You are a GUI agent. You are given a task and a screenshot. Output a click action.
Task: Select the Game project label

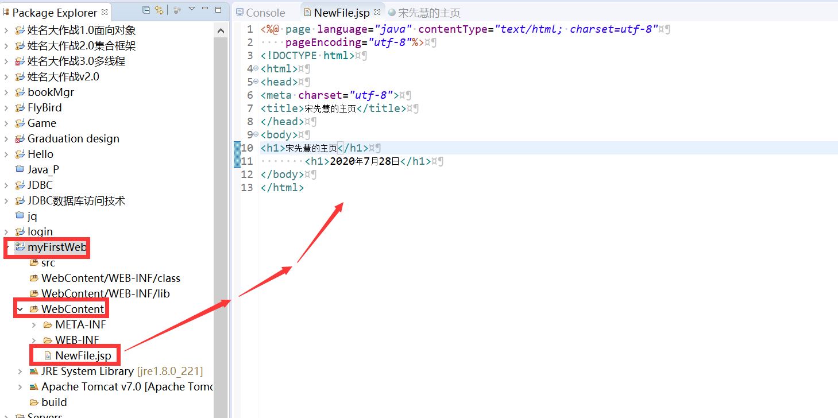coord(42,123)
